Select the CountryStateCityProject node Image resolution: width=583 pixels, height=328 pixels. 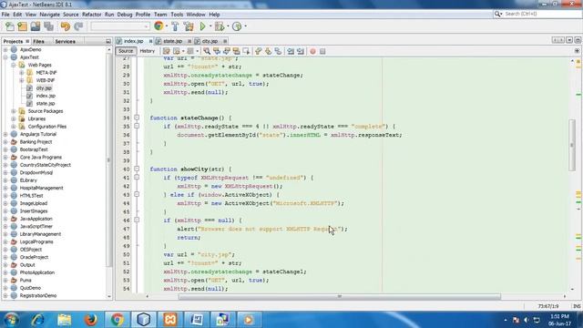(x=45, y=165)
